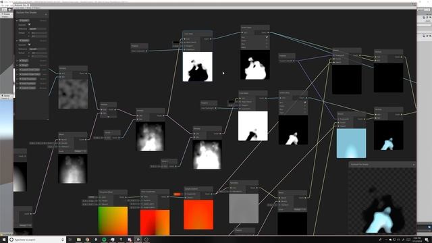Open the Windows Start menu

coord(4,240)
